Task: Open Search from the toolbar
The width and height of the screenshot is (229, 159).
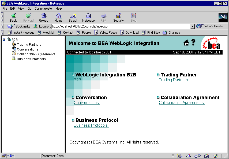Action: (73, 17)
